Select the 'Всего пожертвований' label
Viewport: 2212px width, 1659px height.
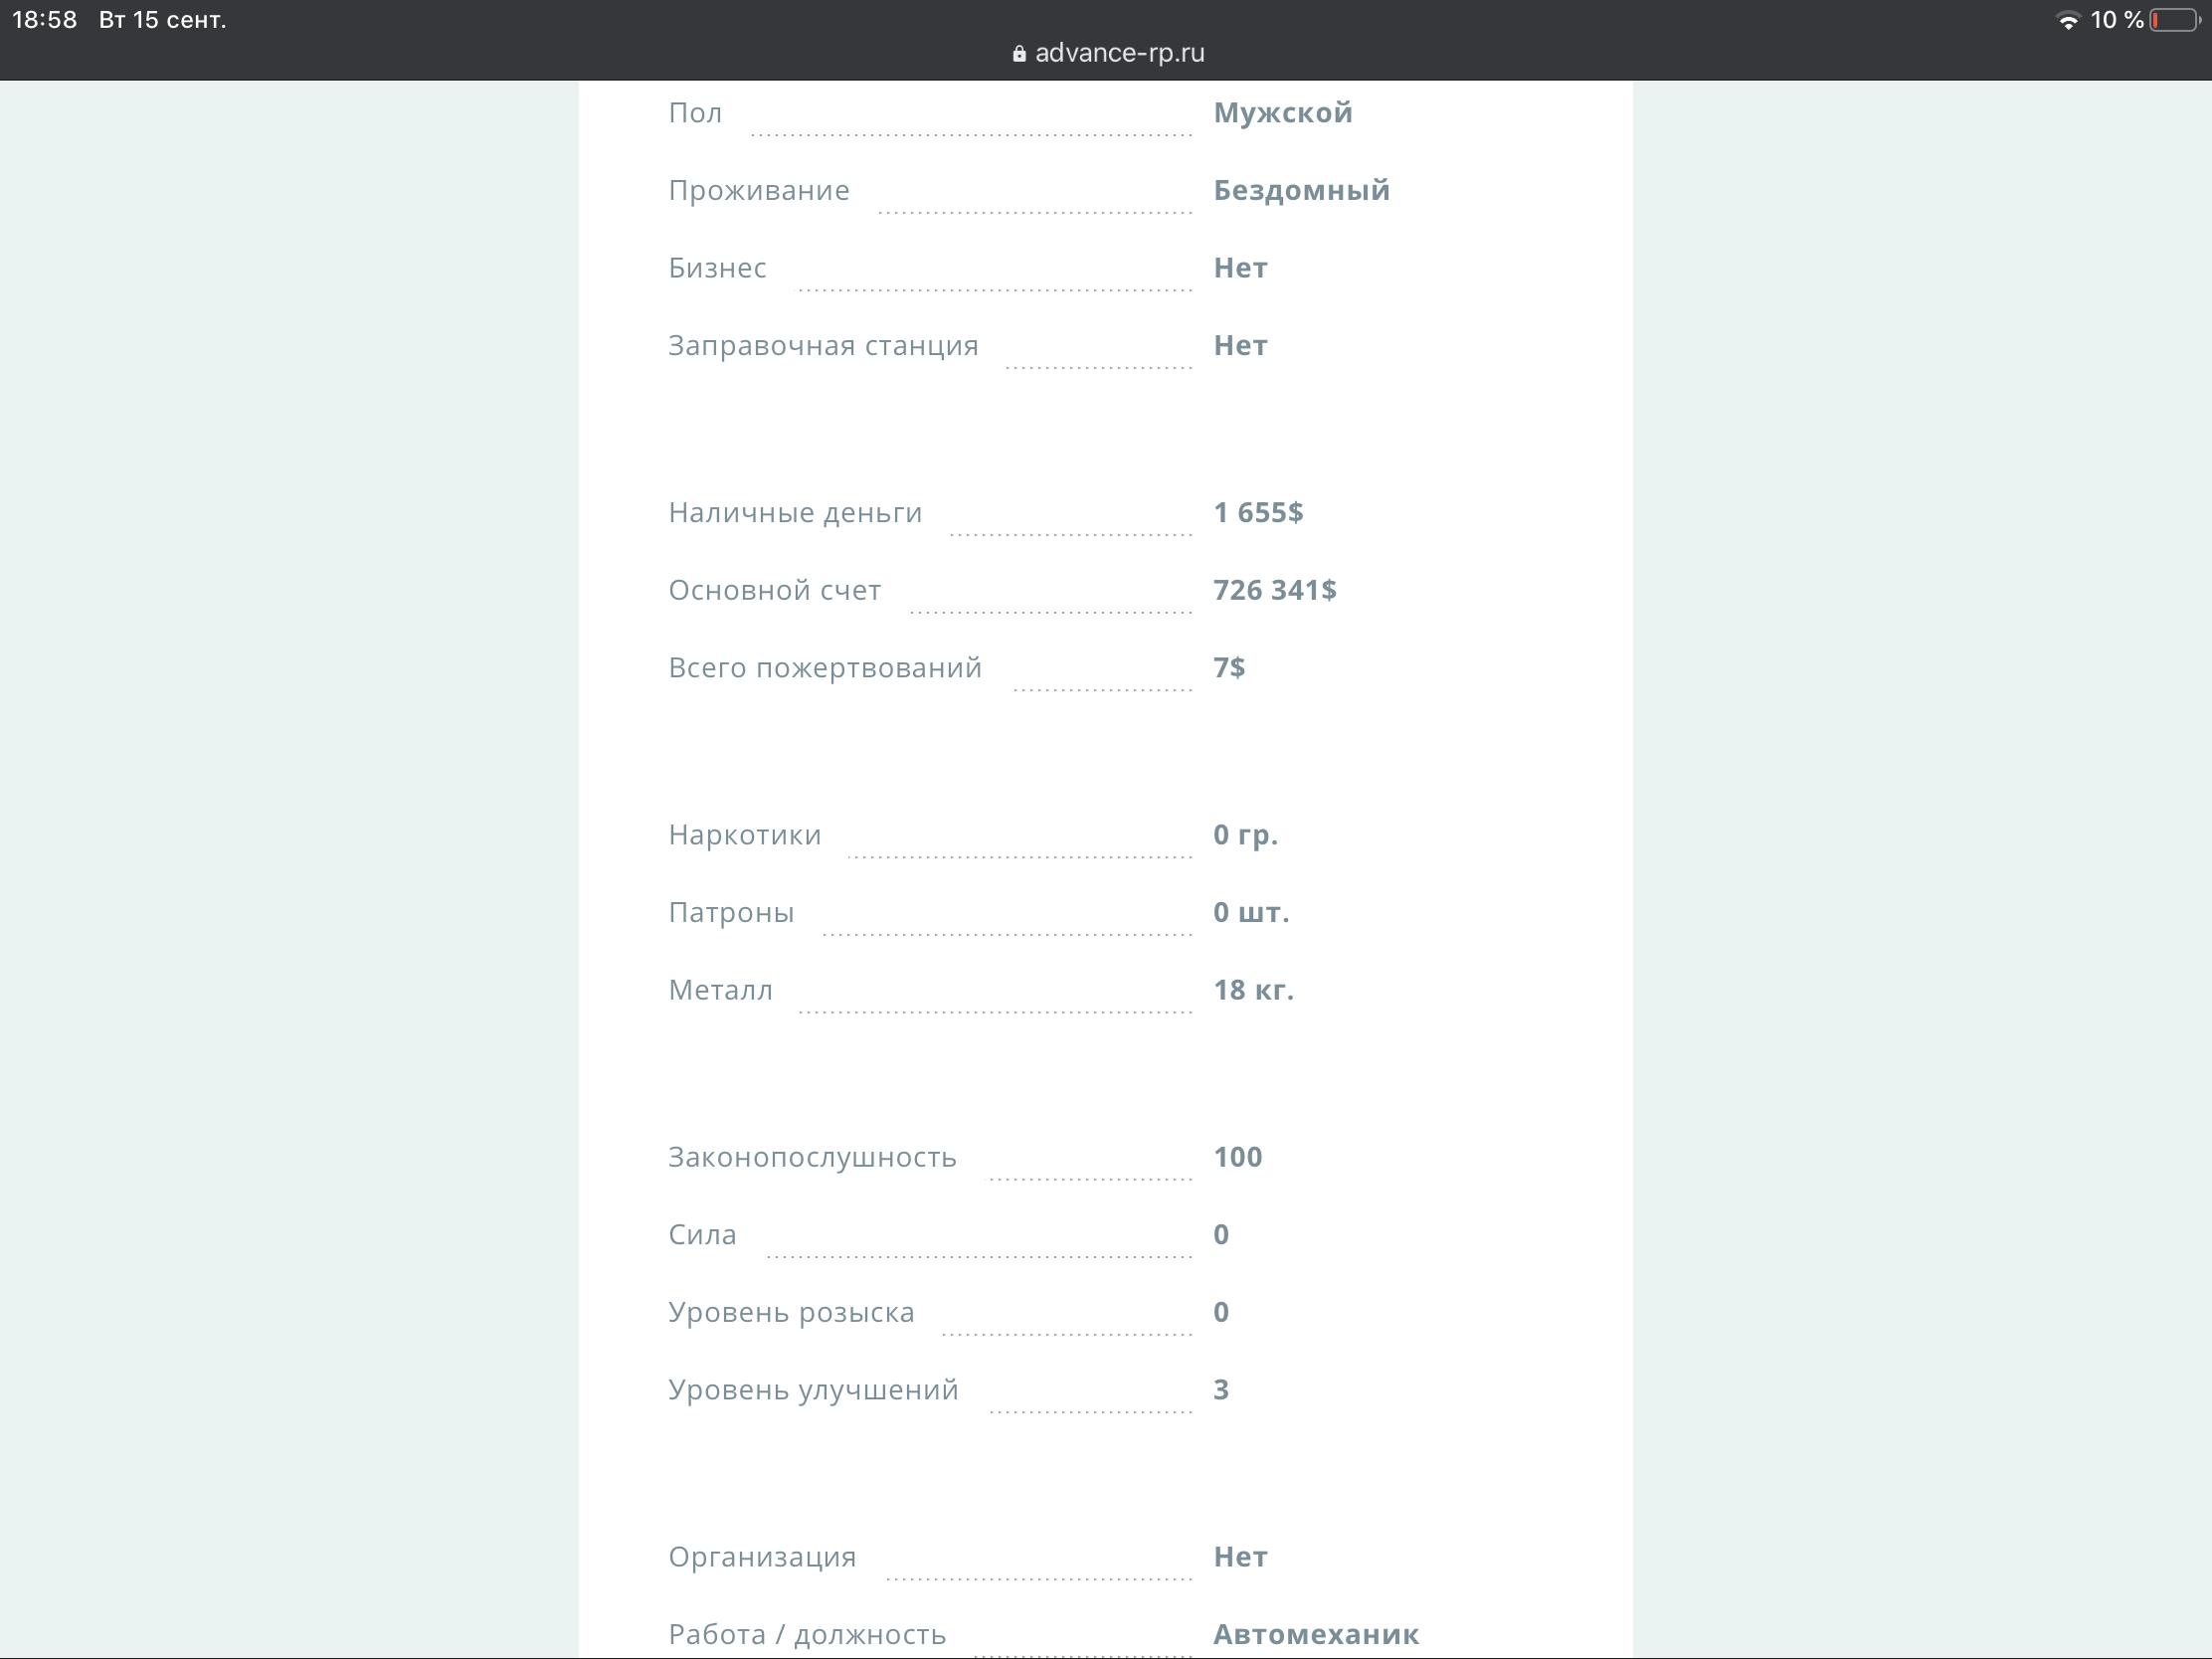click(x=826, y=668)
